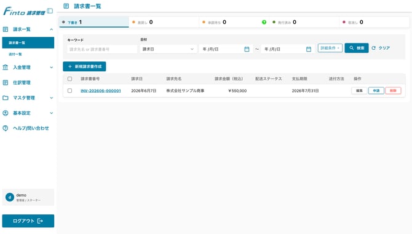Screen dimensions: 412x234
Task: Open invoice link INV-202606-000001
Action: (101, 91)
